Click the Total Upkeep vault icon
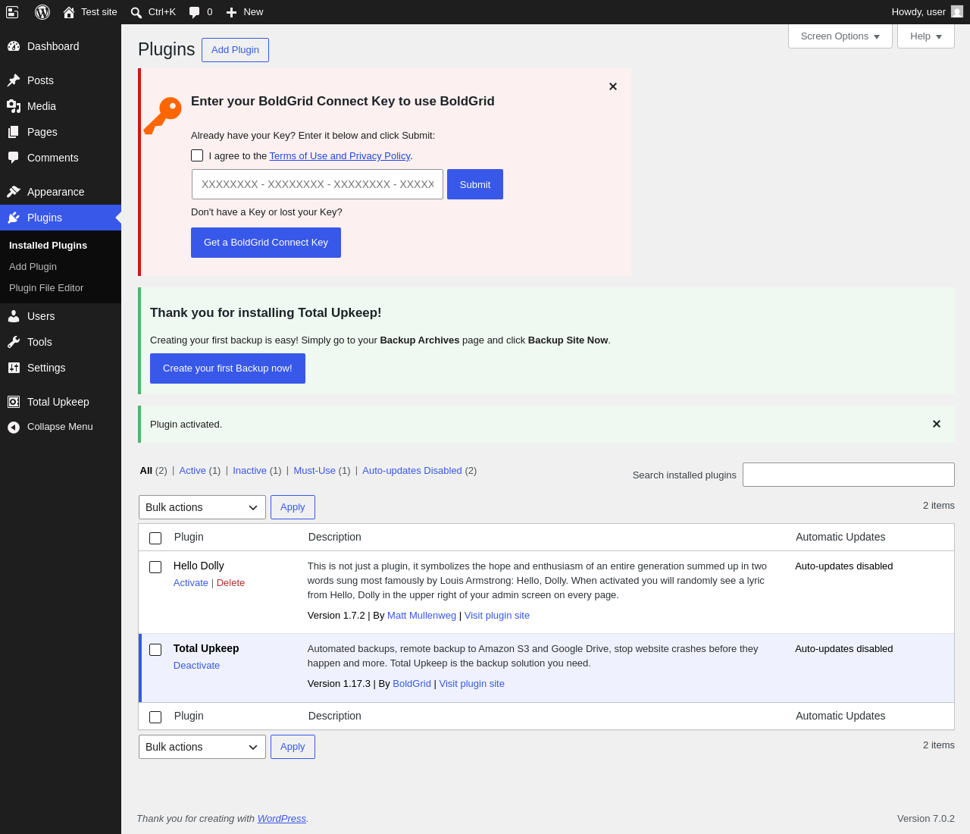Screen dimensions: 970x834 [14, 402]
